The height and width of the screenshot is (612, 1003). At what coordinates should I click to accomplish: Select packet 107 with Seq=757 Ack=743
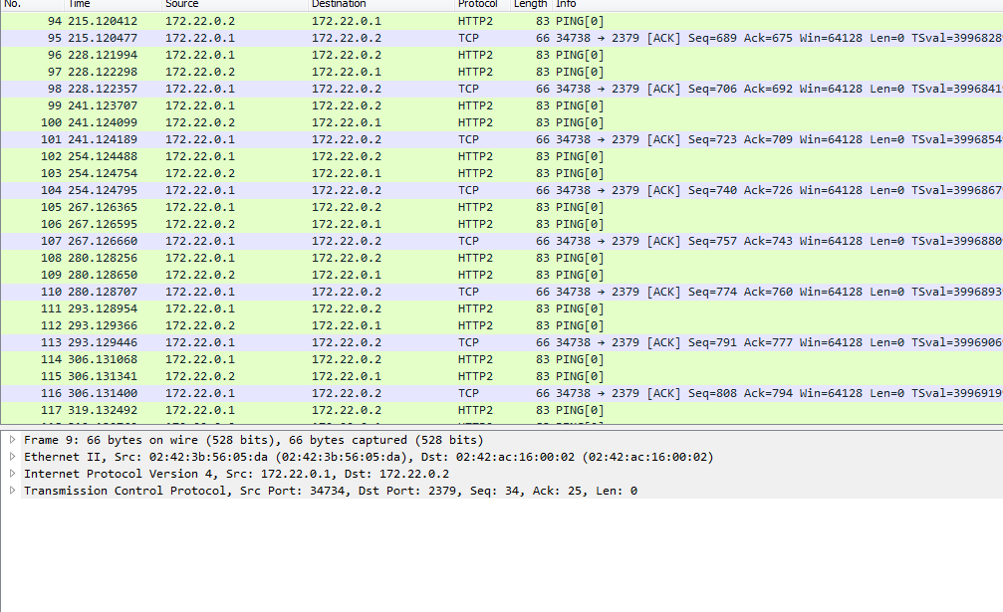coord(502,241)
